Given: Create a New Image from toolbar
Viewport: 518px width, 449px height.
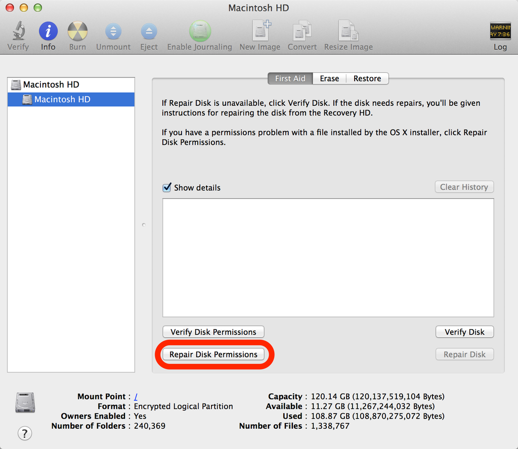Looking at the screenshot, I should (261, 30).
